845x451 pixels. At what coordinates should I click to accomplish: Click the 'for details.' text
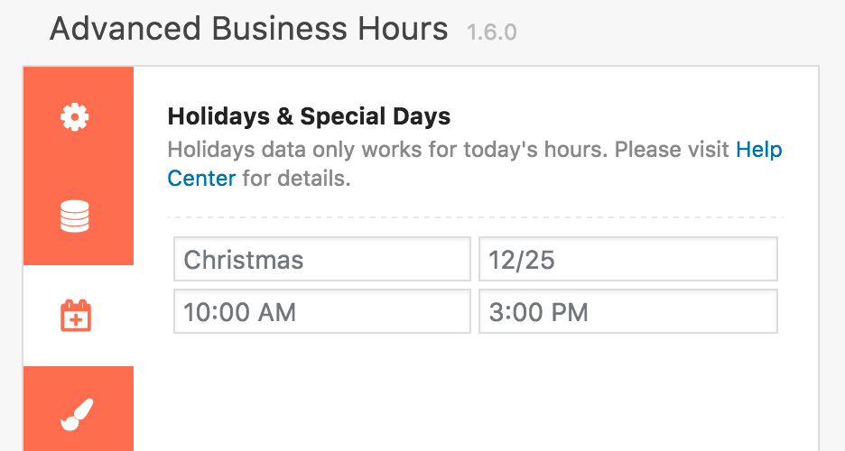point(296,178)
